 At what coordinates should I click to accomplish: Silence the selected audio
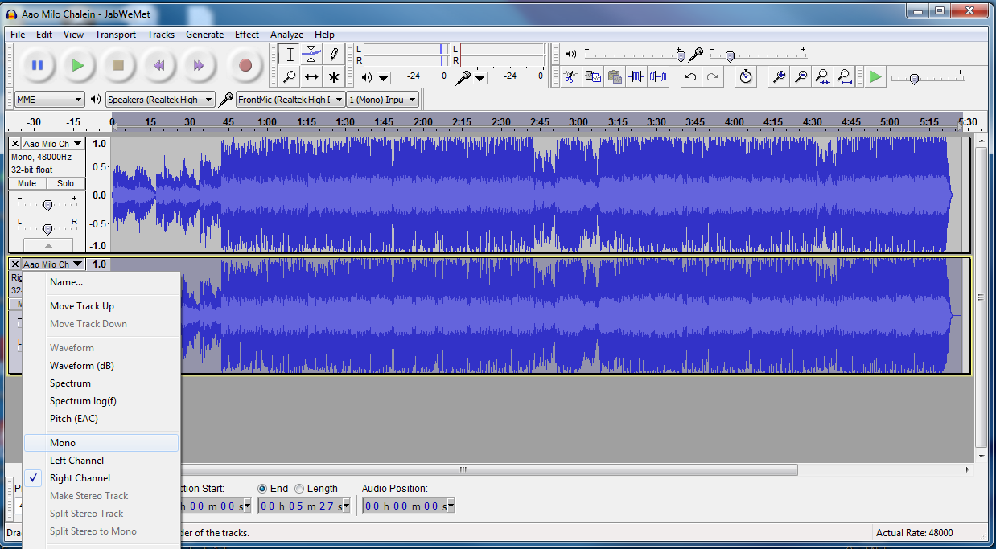(x=657, y=76)
